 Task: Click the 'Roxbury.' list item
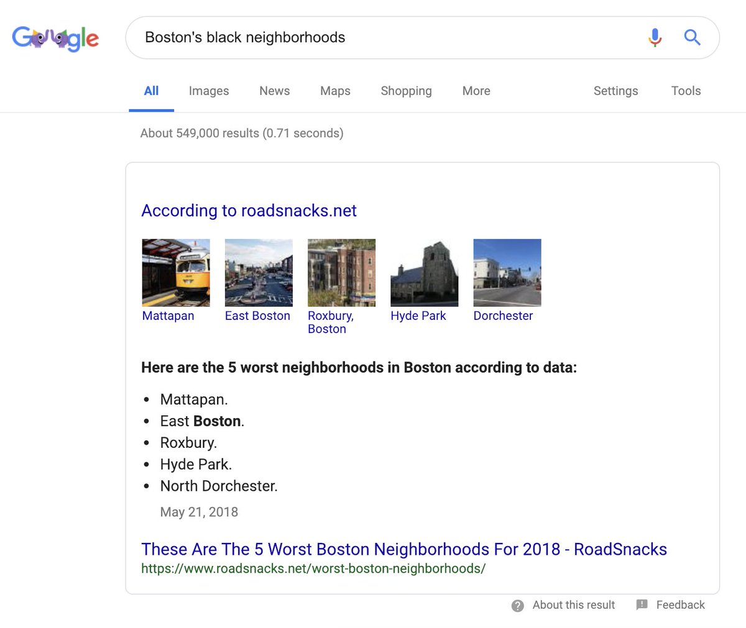point(188,443)
